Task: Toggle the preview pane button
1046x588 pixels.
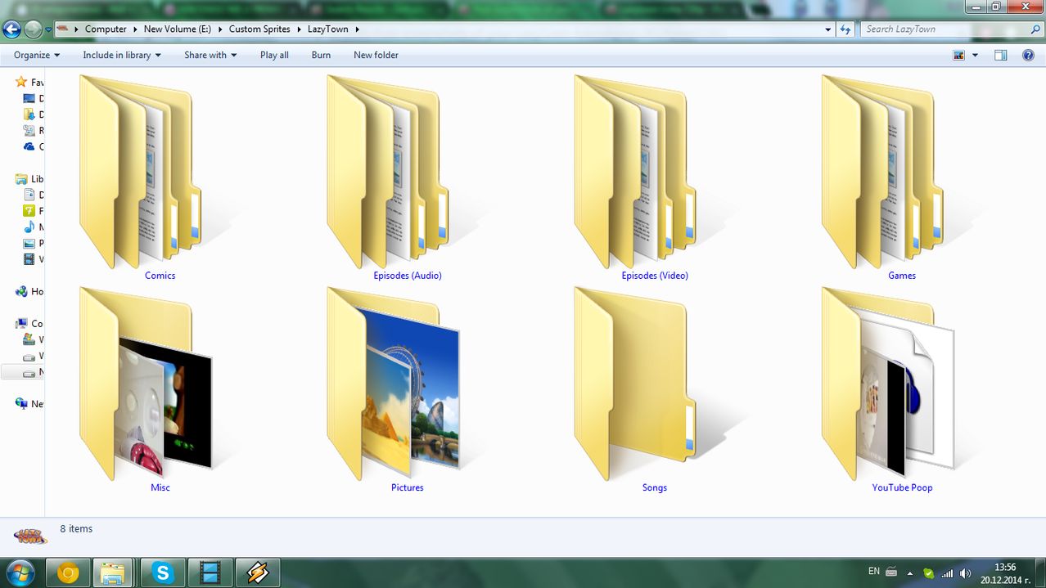Action: 1000,55
